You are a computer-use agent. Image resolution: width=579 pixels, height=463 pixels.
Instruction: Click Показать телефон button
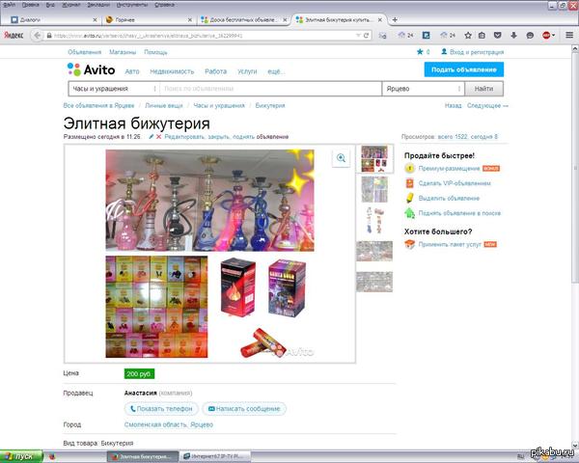[x=161, y=409]
